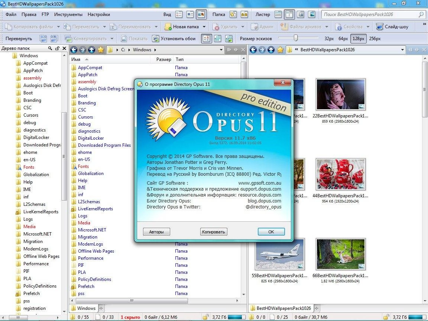Add new tab next to BestHDWallpapersPack1026
Image resolution: width=428 pixels, height=321 pixels.
coord(317,308)
